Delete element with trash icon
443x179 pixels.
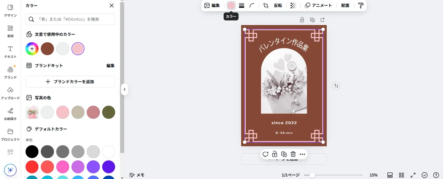[x=293, y=154]
